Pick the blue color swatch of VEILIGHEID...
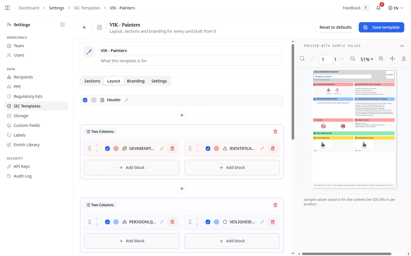 [x=217, y=222]
